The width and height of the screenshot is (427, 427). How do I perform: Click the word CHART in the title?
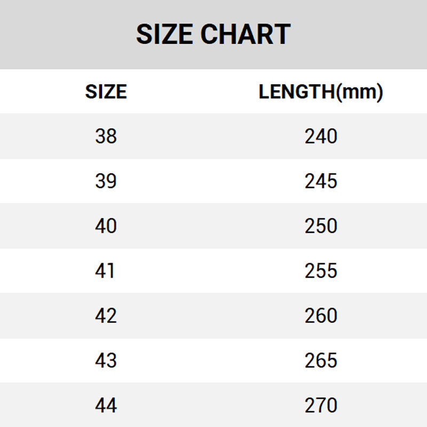tap(246, 35)
